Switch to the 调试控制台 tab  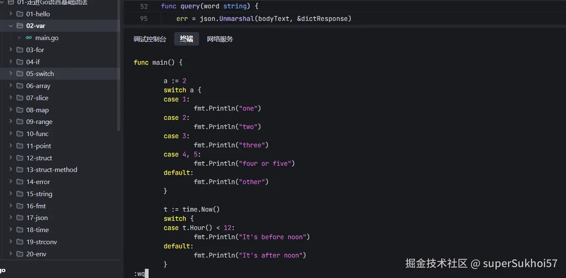point(150,39)
